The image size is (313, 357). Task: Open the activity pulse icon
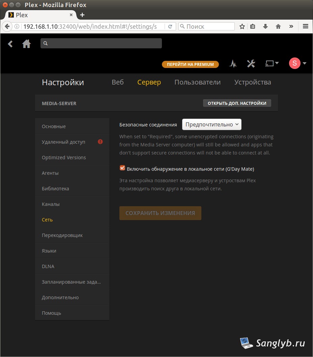pos(233,64)
